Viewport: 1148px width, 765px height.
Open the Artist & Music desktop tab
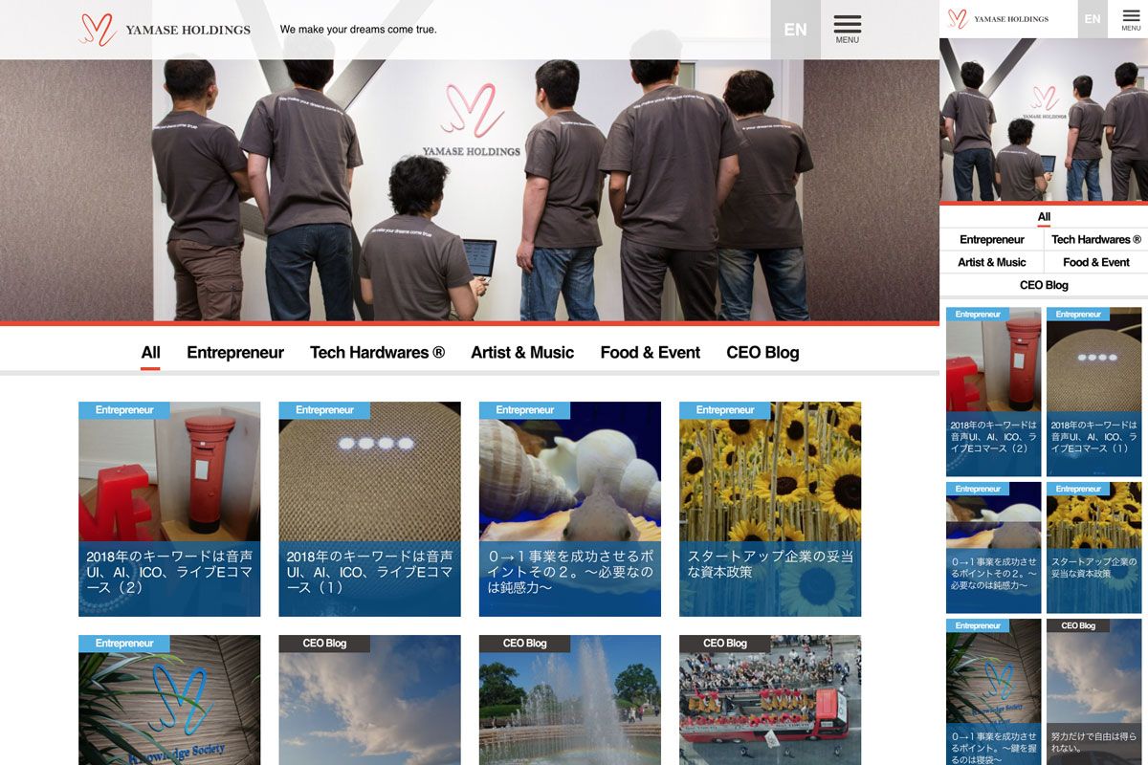point(522,353)
